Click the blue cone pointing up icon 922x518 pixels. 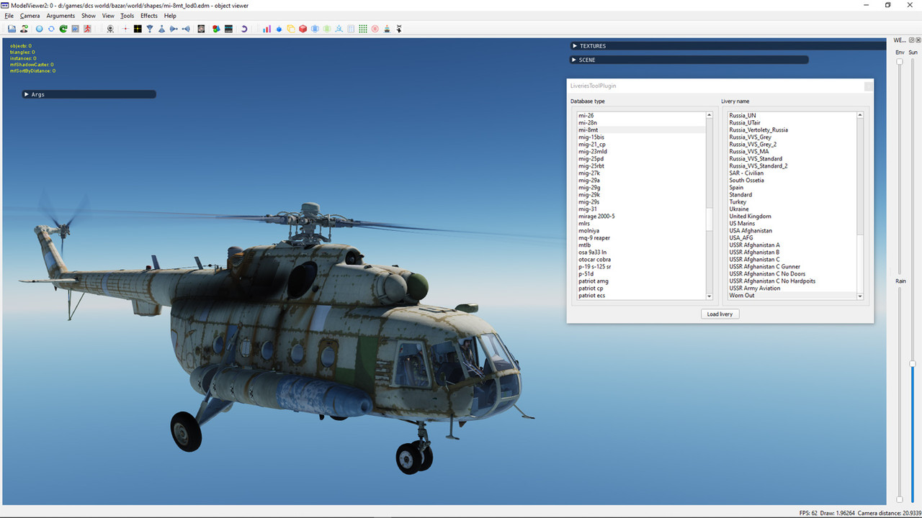click(x=161, y=29)
